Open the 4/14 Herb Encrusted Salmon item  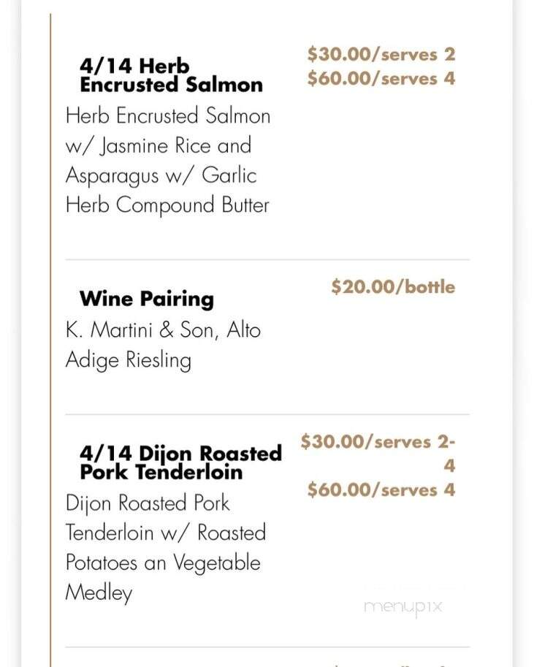[x=171, y=75]
